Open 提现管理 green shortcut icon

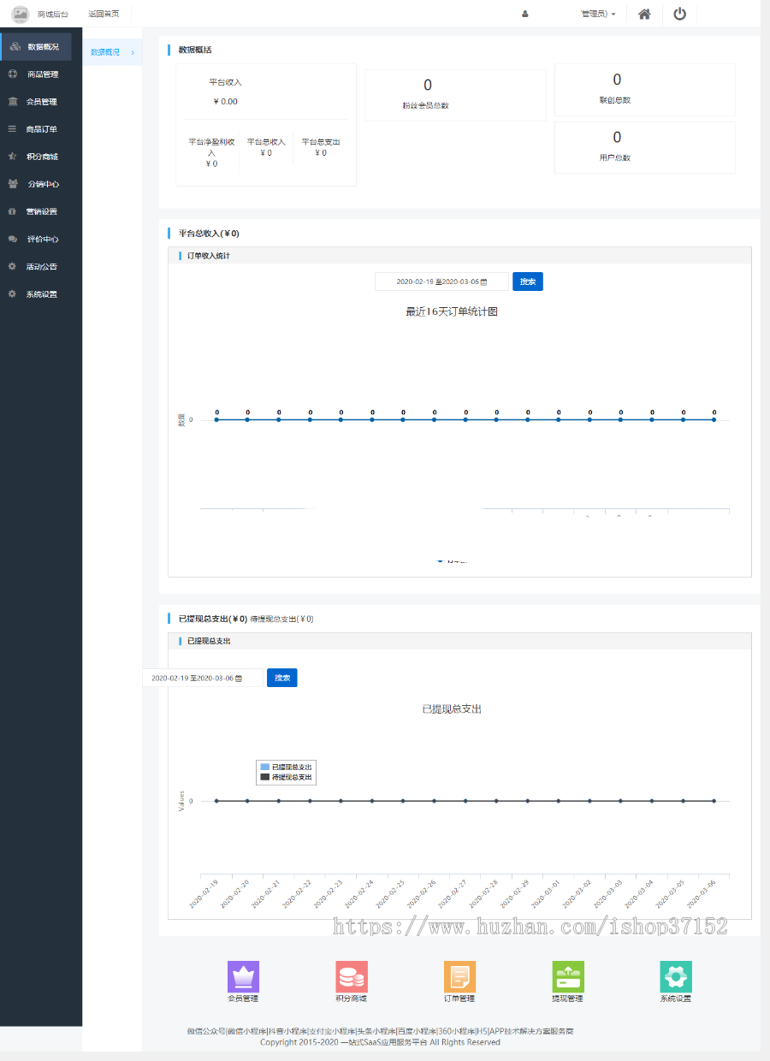click(568, 976)
